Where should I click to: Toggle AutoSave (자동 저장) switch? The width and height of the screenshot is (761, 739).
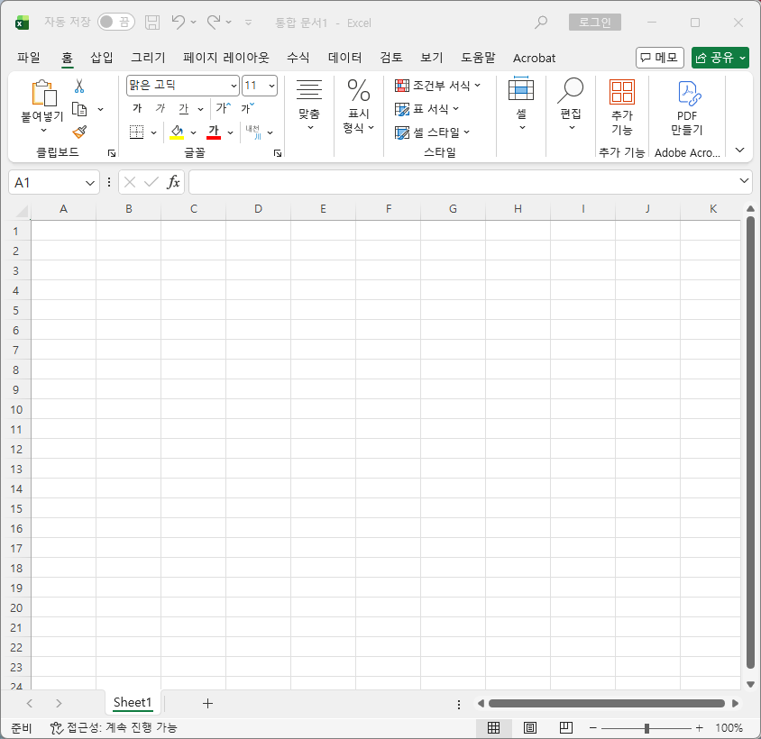click(116, 22)
